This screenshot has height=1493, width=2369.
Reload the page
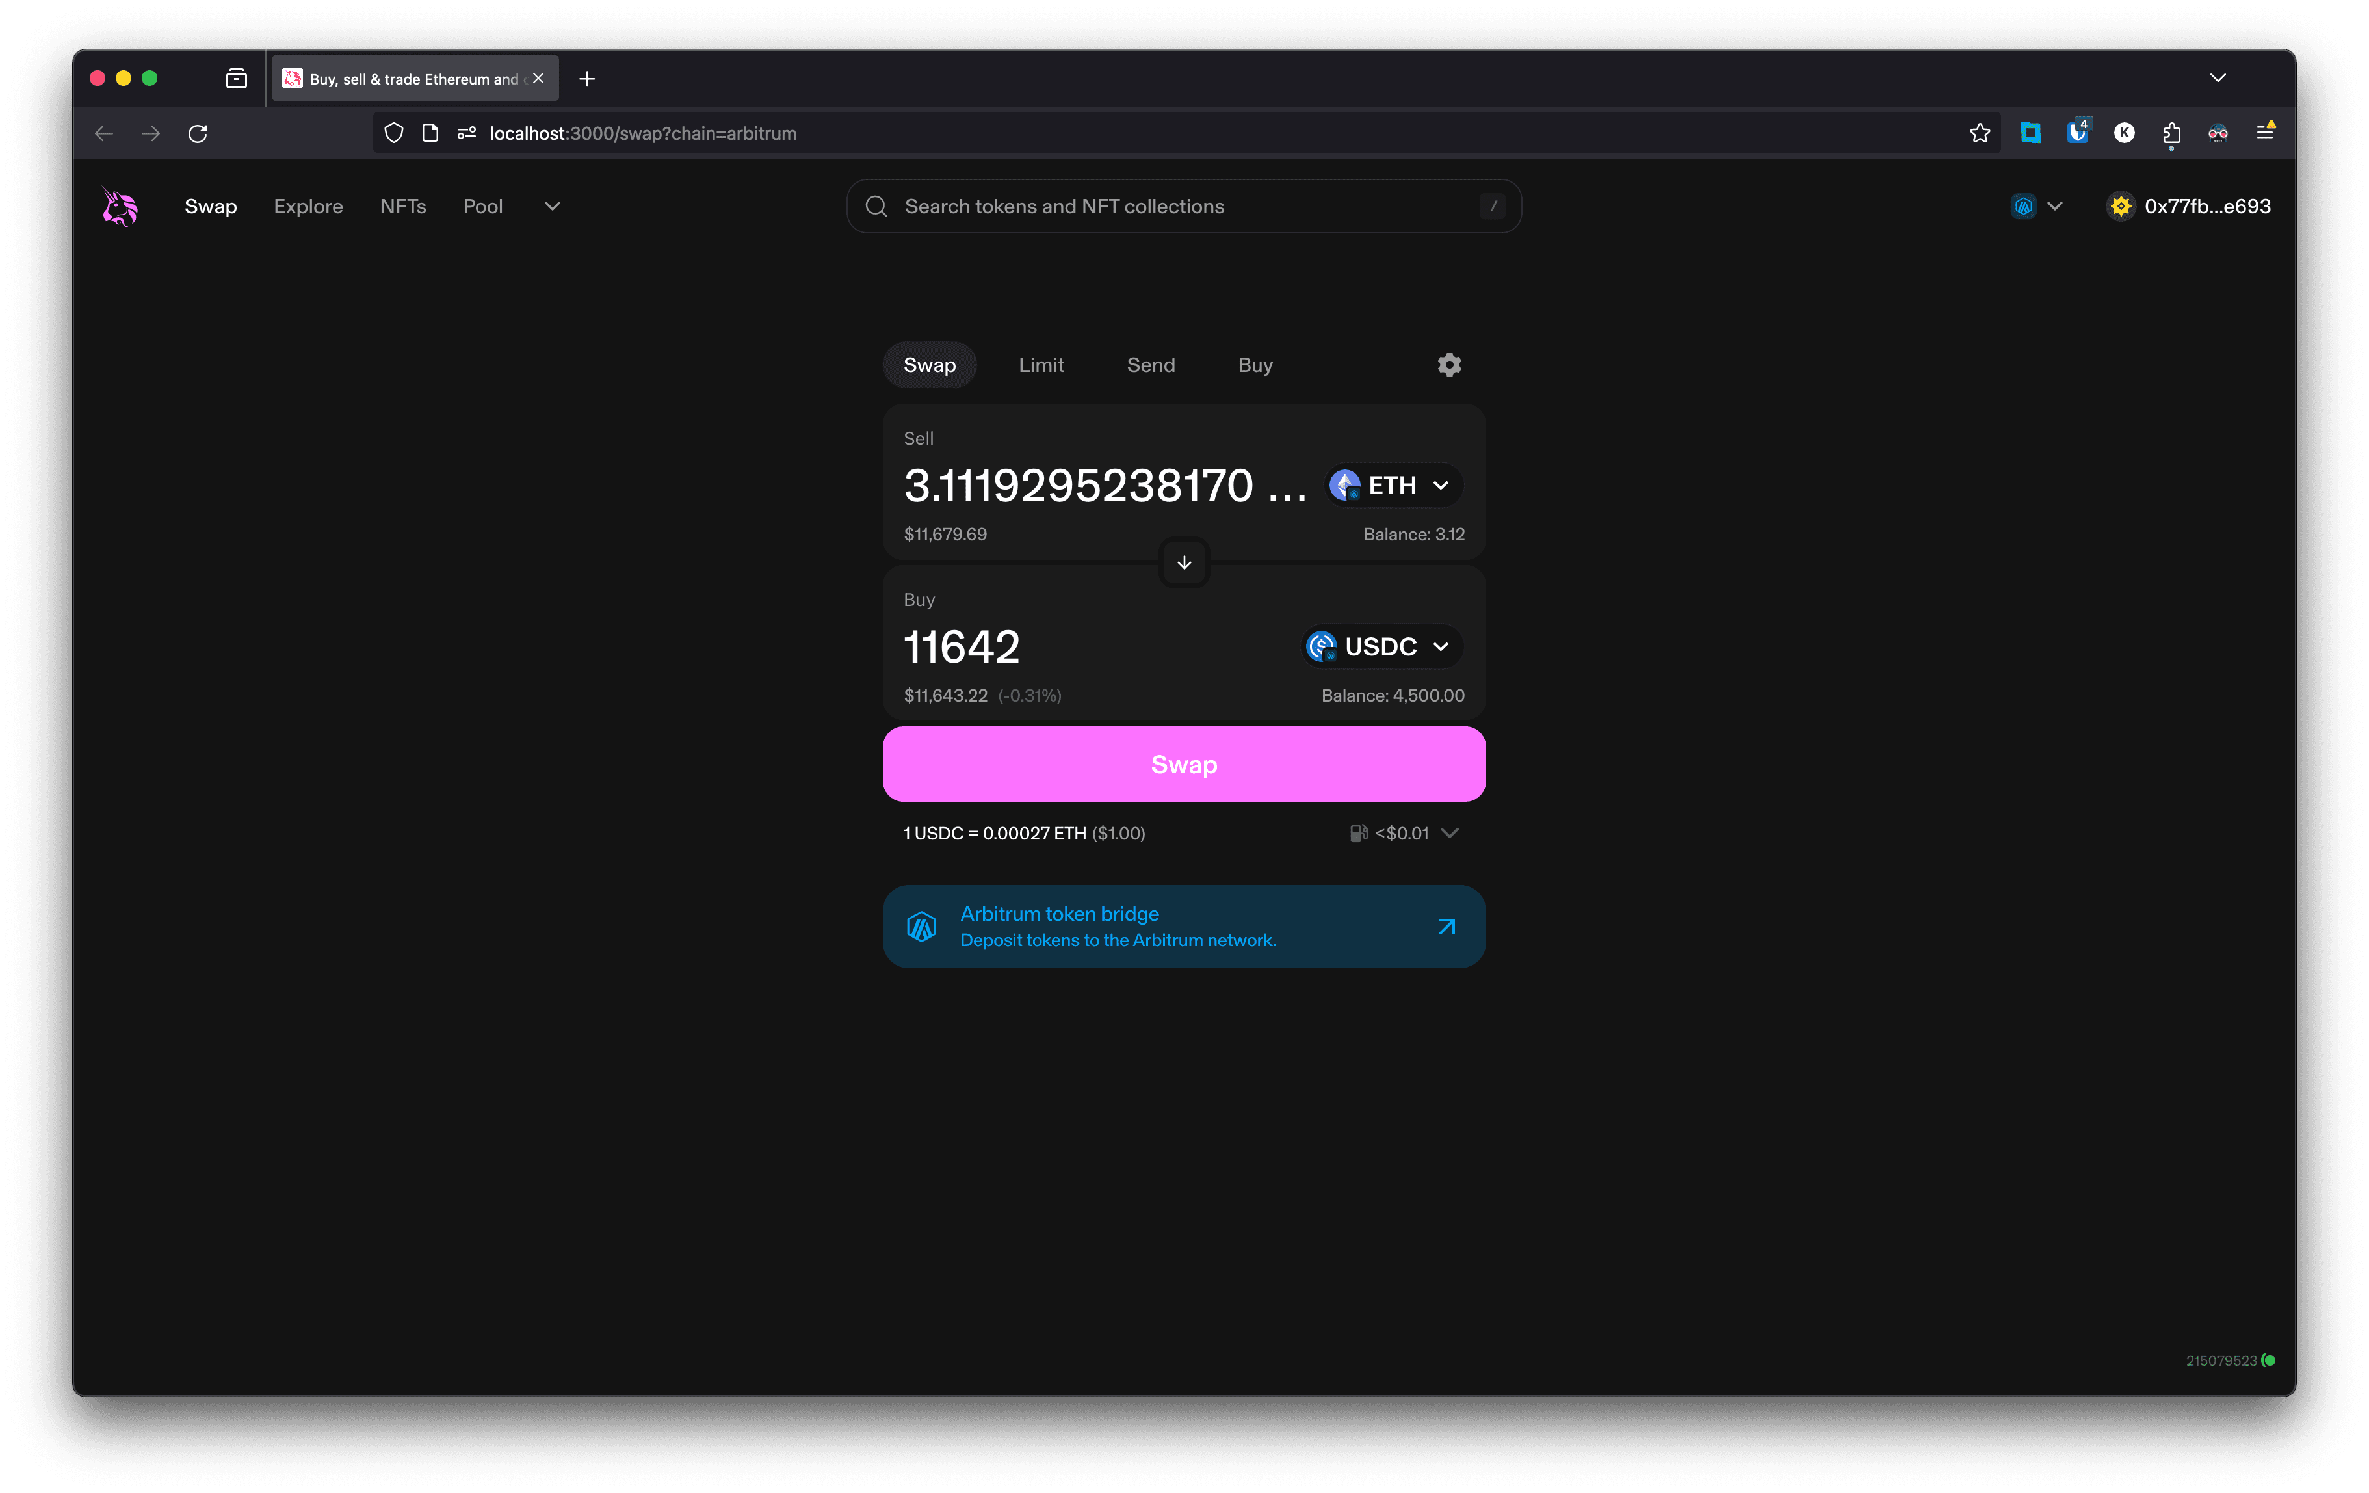(198, 133)
